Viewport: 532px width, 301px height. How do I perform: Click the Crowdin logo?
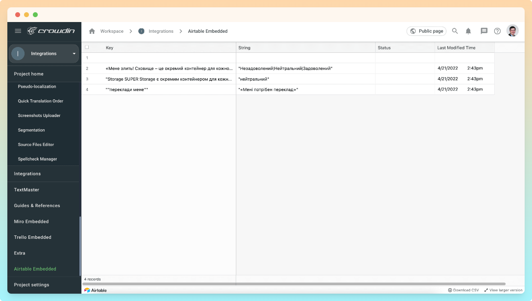click(x=51, y=31)
